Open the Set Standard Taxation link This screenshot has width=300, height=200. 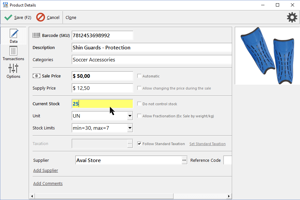(207, 144)
